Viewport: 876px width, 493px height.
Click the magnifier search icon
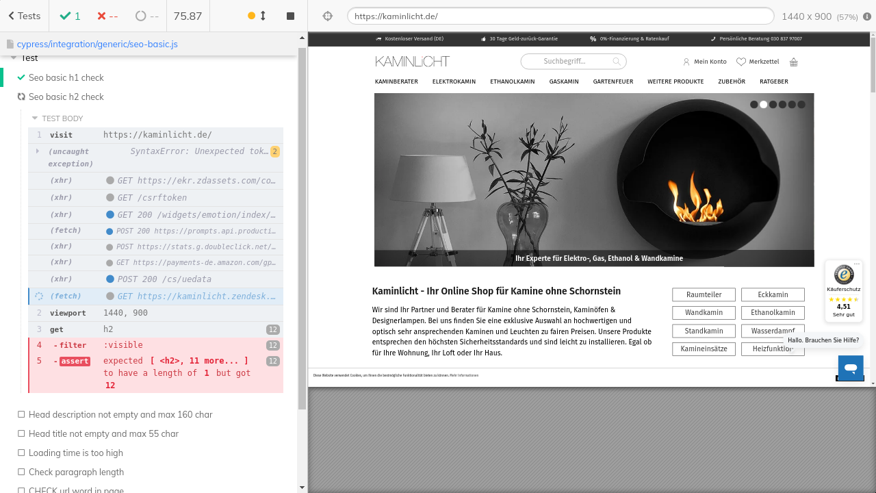(617, 62)
